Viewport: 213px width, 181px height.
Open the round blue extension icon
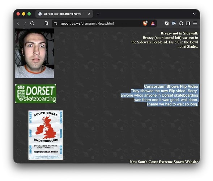(174, 24)
